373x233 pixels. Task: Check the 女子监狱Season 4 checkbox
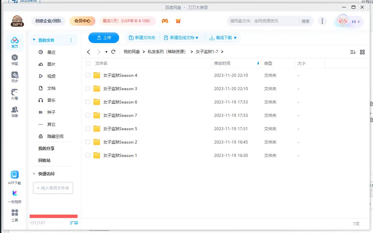(x=88, y=75)
